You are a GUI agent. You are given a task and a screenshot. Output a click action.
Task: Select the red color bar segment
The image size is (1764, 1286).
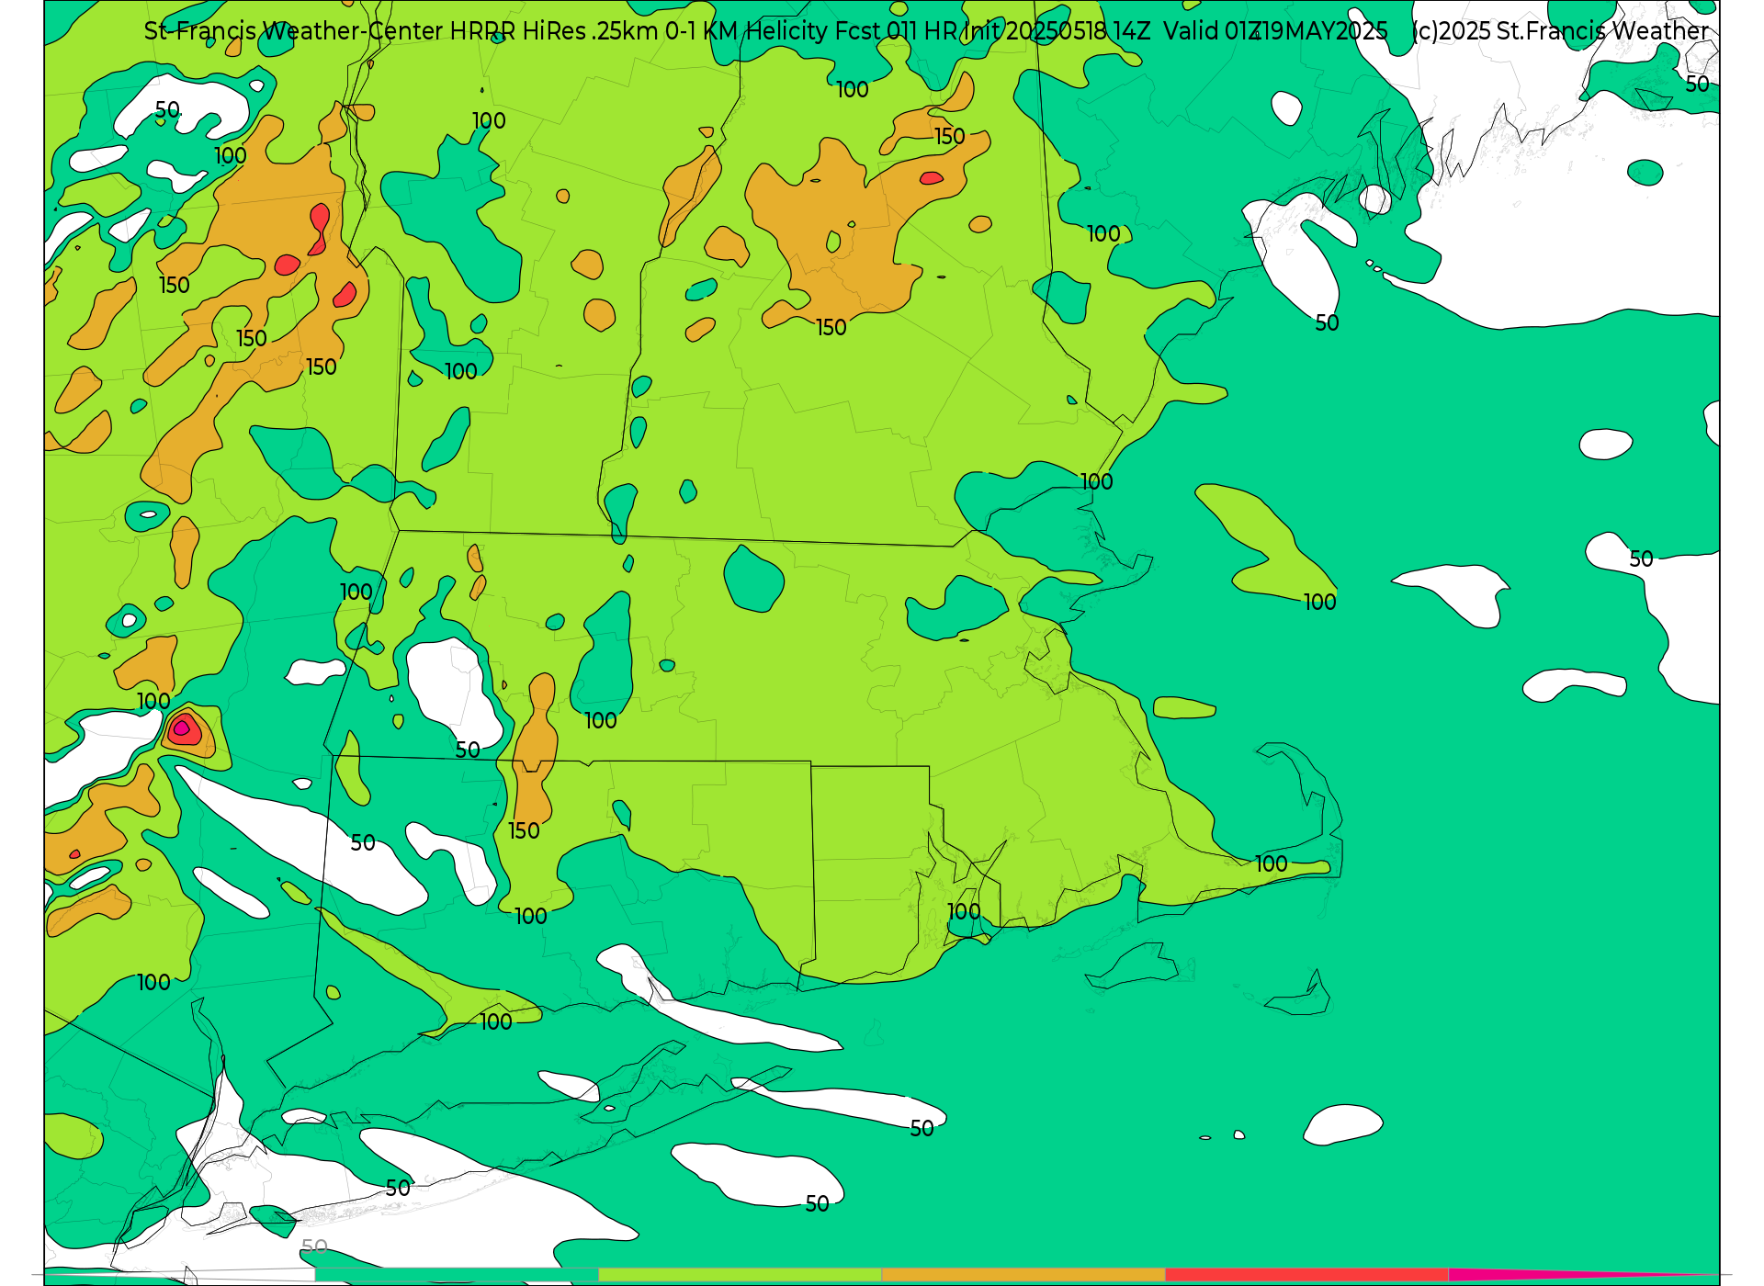[1307, 1274]
